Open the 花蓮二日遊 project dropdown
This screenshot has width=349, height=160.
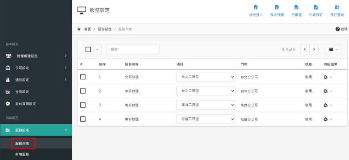tap(205, 119)
